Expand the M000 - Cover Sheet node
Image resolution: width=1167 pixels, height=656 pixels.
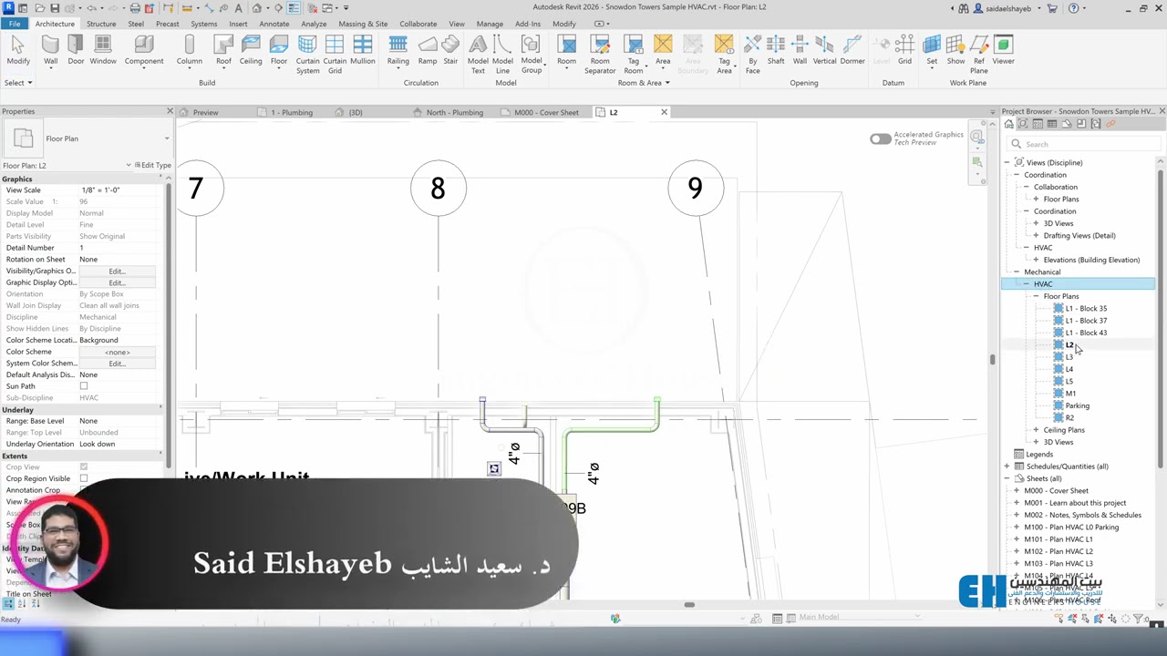click(x=1017, y=491)
